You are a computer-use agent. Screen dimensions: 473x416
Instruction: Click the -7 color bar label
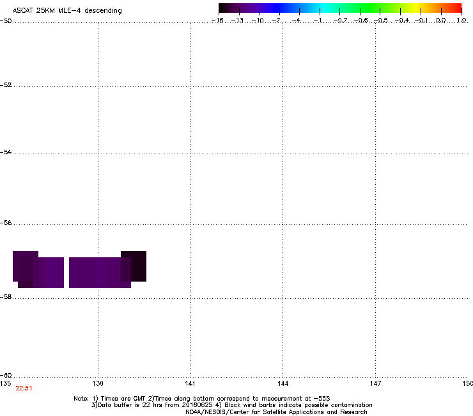tap(276, 20)
